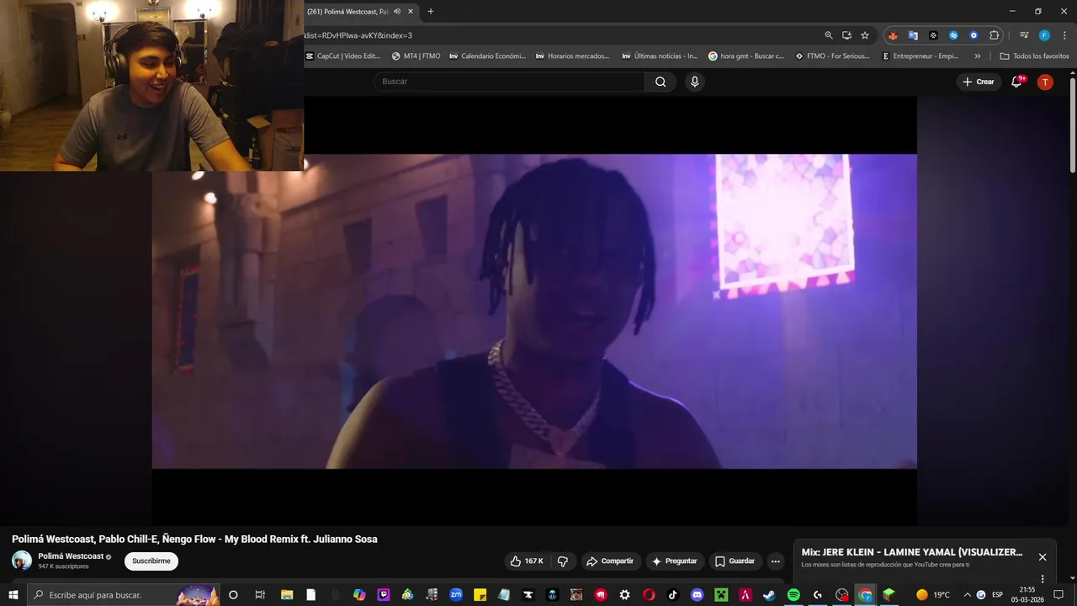Open the Windows Start menu

[x=13, y=595]
